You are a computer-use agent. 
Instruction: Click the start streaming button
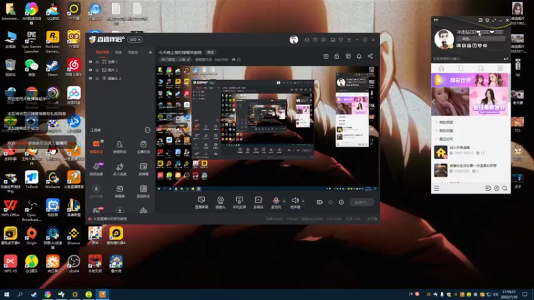(362, 203)
